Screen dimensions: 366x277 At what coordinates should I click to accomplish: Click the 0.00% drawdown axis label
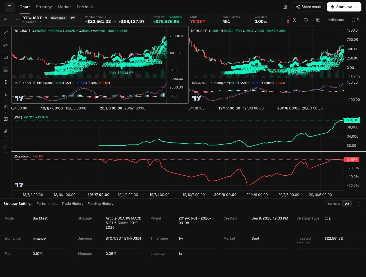click(352, 160)
